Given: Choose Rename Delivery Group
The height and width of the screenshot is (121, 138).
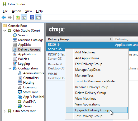Looking at the screenshot, I should [97, 87].
